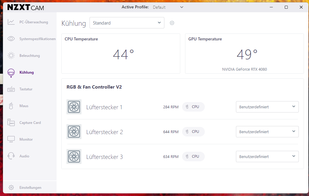Click the Maus mouse icon
309x196 pixels.
[x=11, y=106]
